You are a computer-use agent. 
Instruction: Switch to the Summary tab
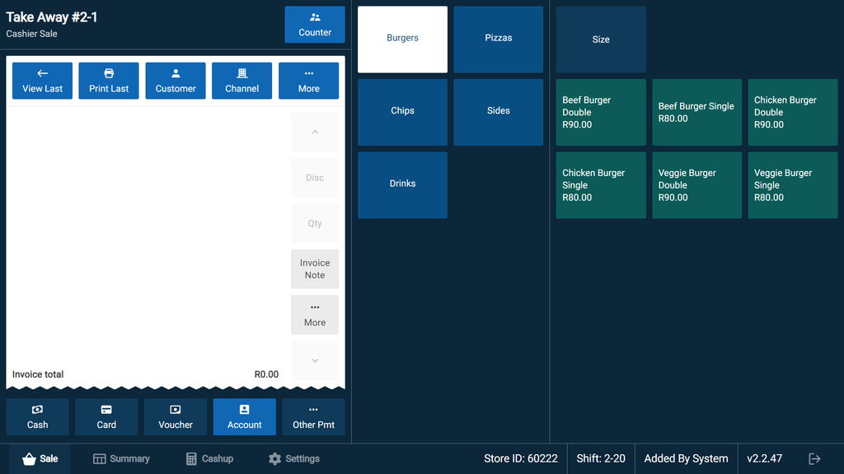[x=121, y=459]
